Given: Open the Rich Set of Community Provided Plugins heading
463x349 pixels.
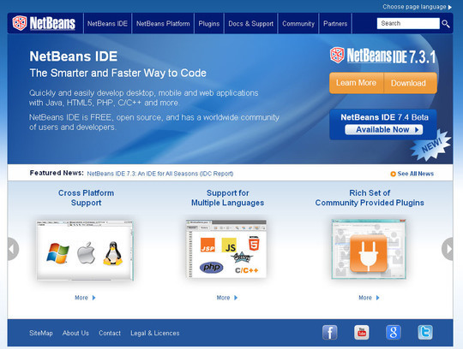Looking at the screenshot, I should coord(370,198).
